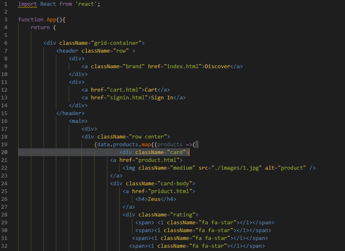Click the closing '</div>' tag on line 14
345x251 pixels.
point(78,106)
